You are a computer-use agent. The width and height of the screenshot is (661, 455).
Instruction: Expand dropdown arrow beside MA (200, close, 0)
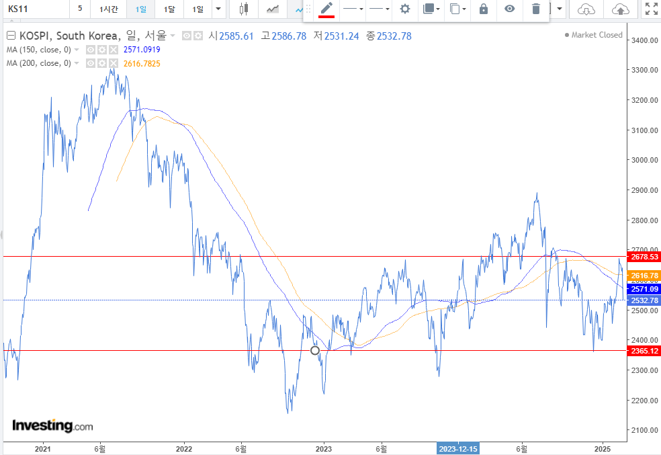click(x=77, y=63)
